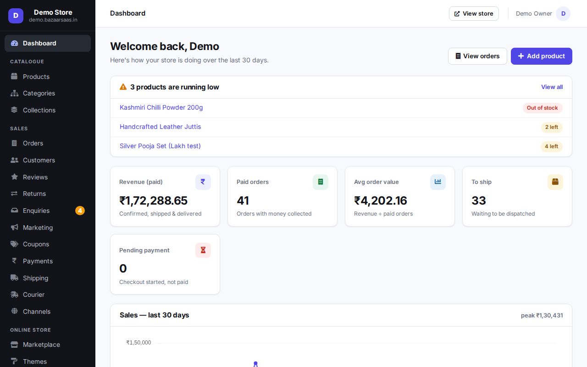Click View all low-stock products link
The image size is (587, 367).
click(x=552, y=87)
